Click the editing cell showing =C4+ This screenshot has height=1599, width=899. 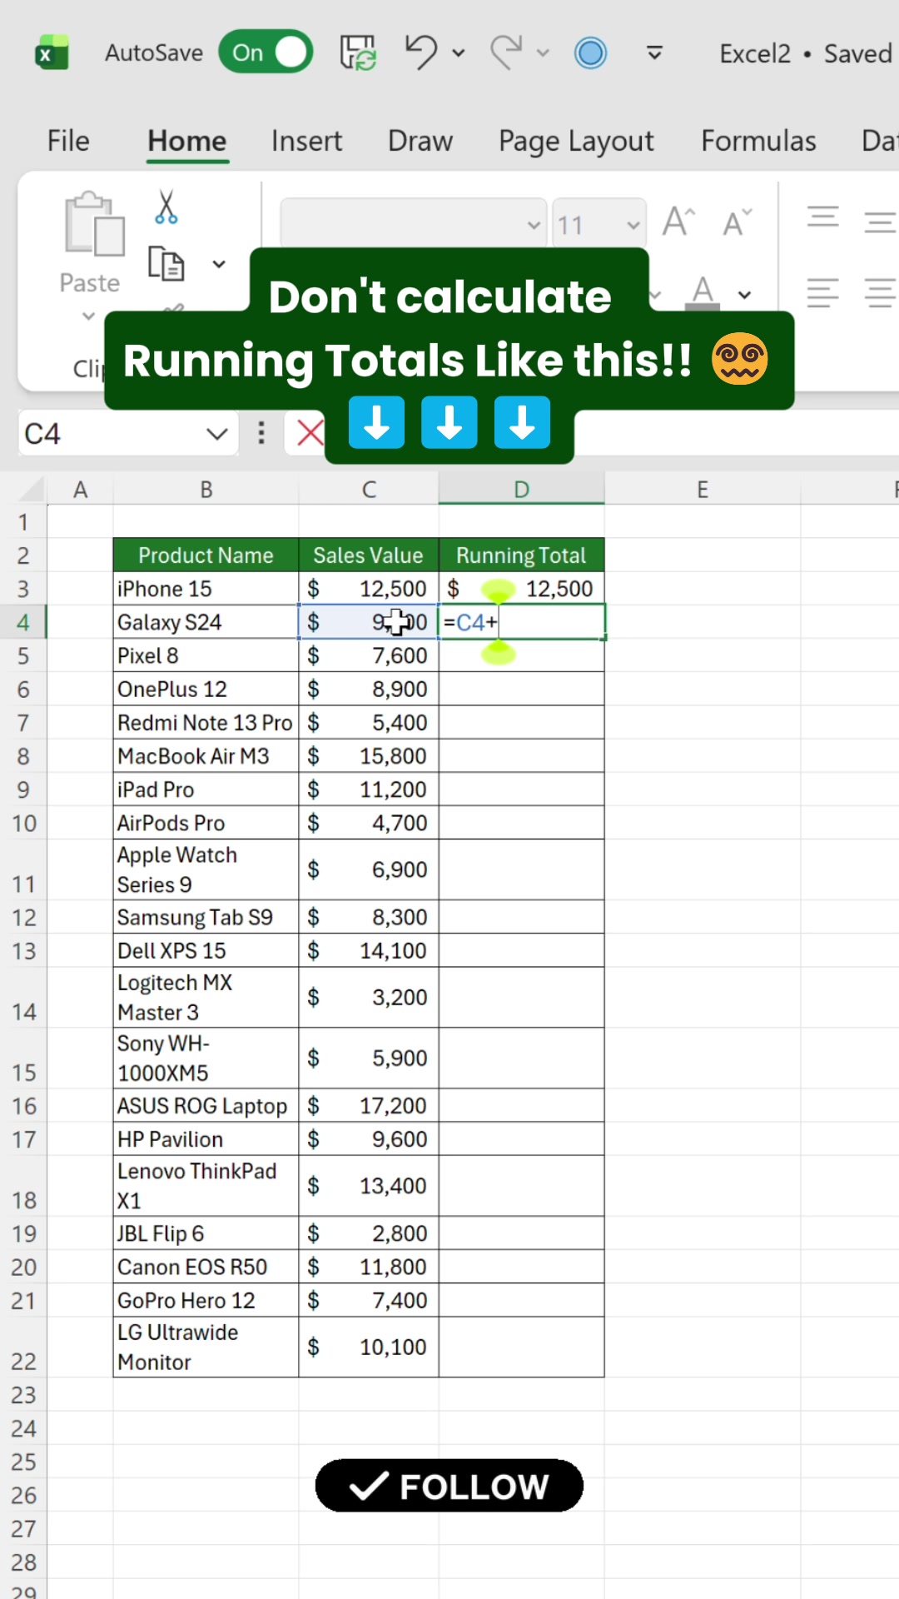521,622
